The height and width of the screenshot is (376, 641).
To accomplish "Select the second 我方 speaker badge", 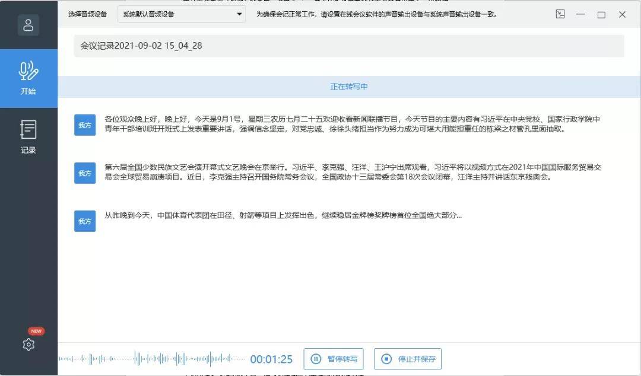I will click(85, 173).
